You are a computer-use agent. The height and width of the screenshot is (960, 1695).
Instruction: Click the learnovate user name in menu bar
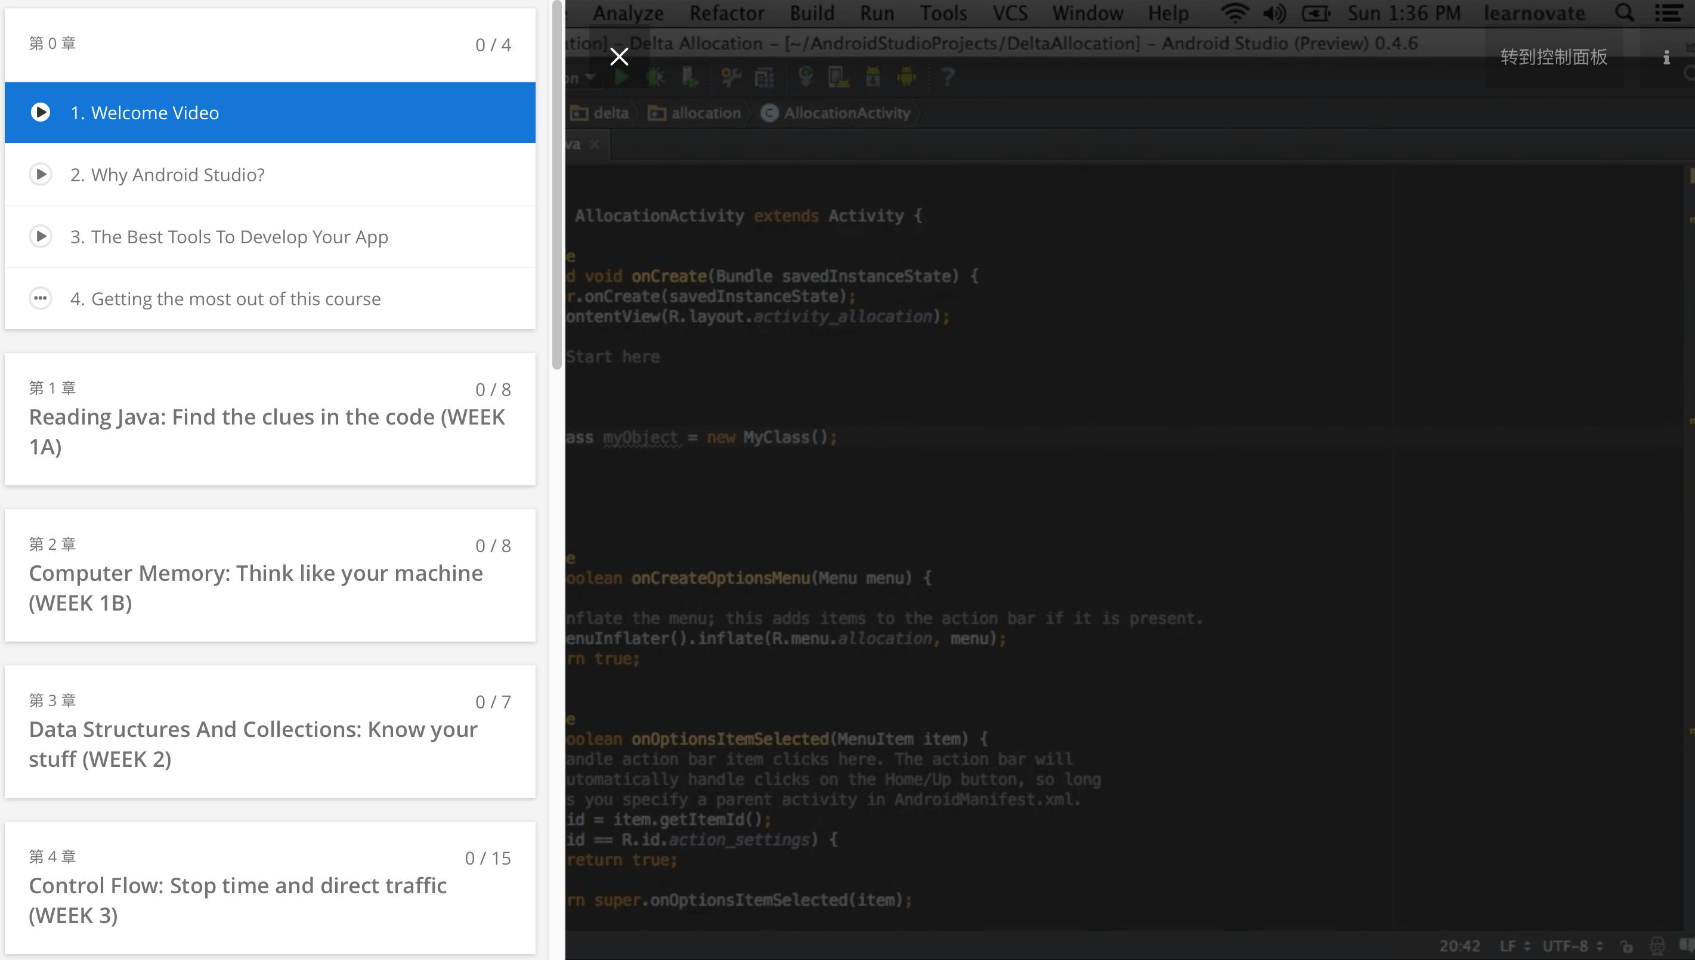pos(1534,13)
